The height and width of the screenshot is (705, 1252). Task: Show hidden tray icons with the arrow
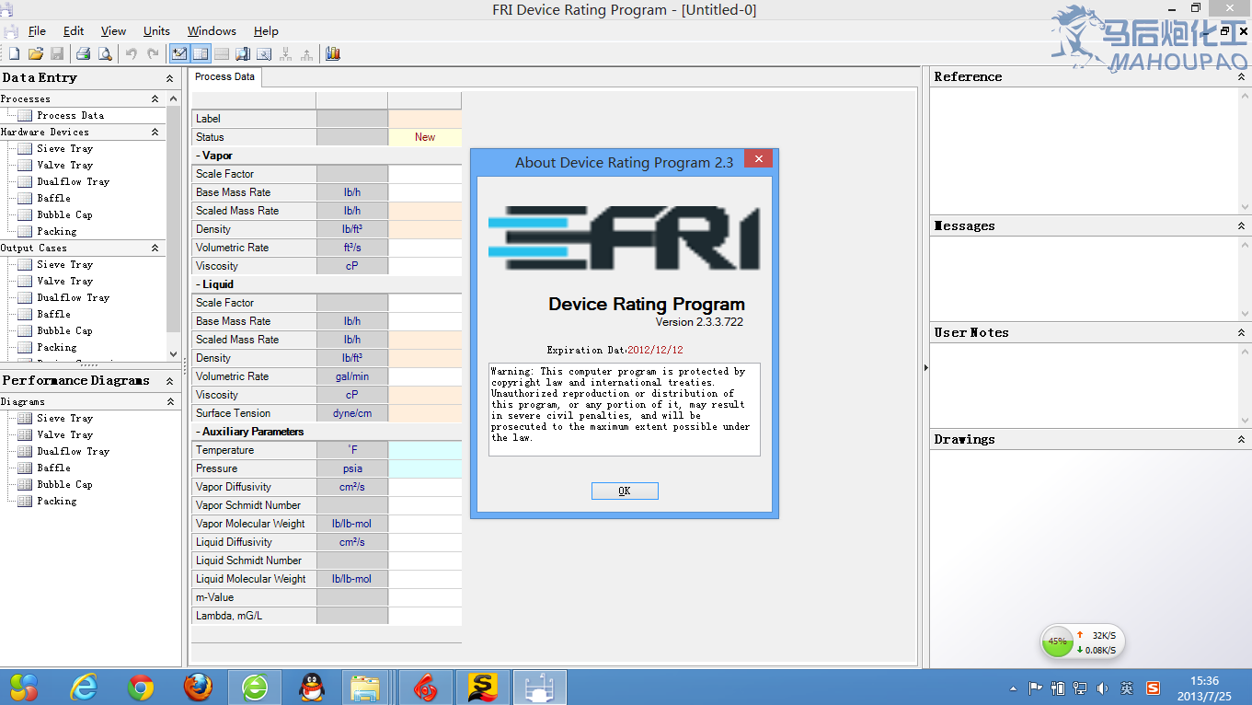[x=1014, y=688]
